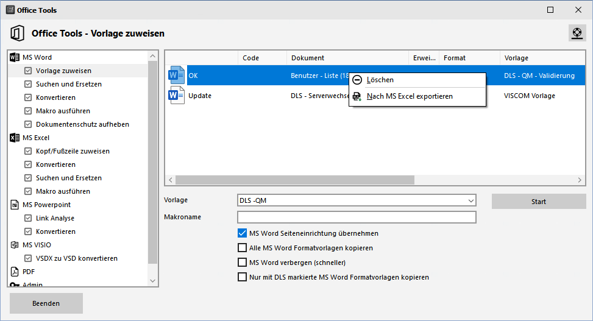Click the DLS - Serverwechsel document cell
The image size is (593, 321).
tap(319, 96)
